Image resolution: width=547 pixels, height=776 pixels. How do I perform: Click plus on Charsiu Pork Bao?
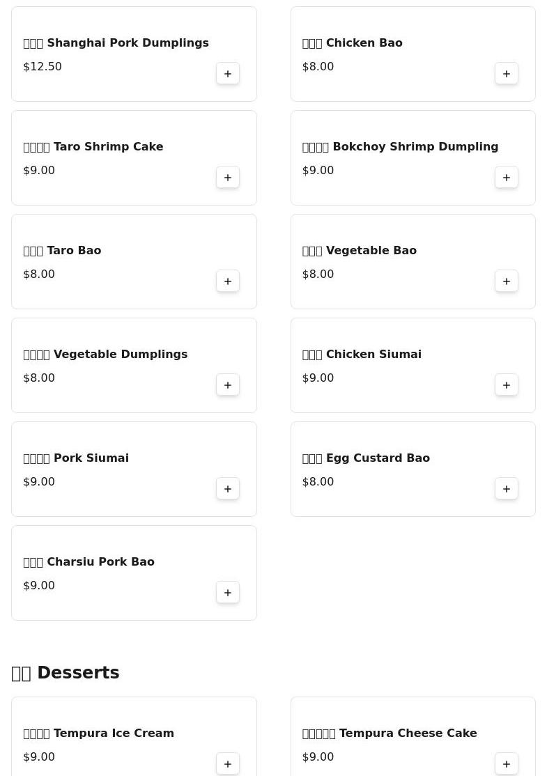(x=228, y=592)
